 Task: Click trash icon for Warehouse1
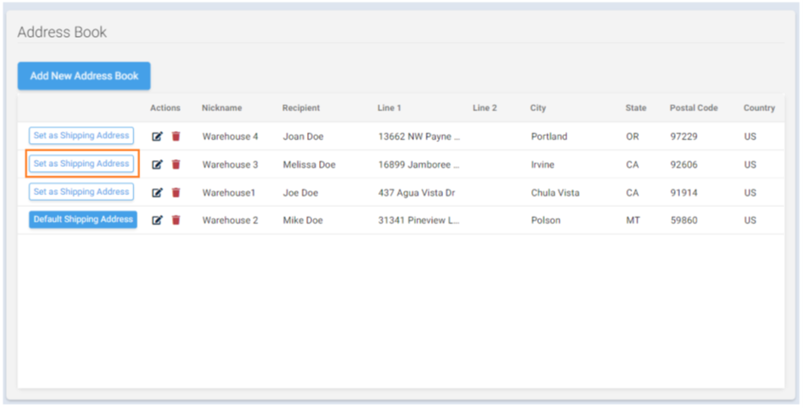point(176,193)
